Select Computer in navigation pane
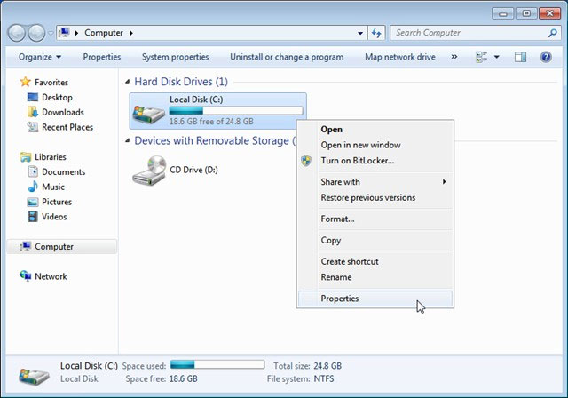568x398 pixels. point(62,246)
